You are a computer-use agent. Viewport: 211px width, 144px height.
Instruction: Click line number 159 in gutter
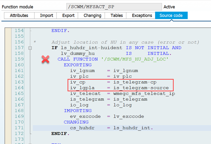(x=19, y=59)
